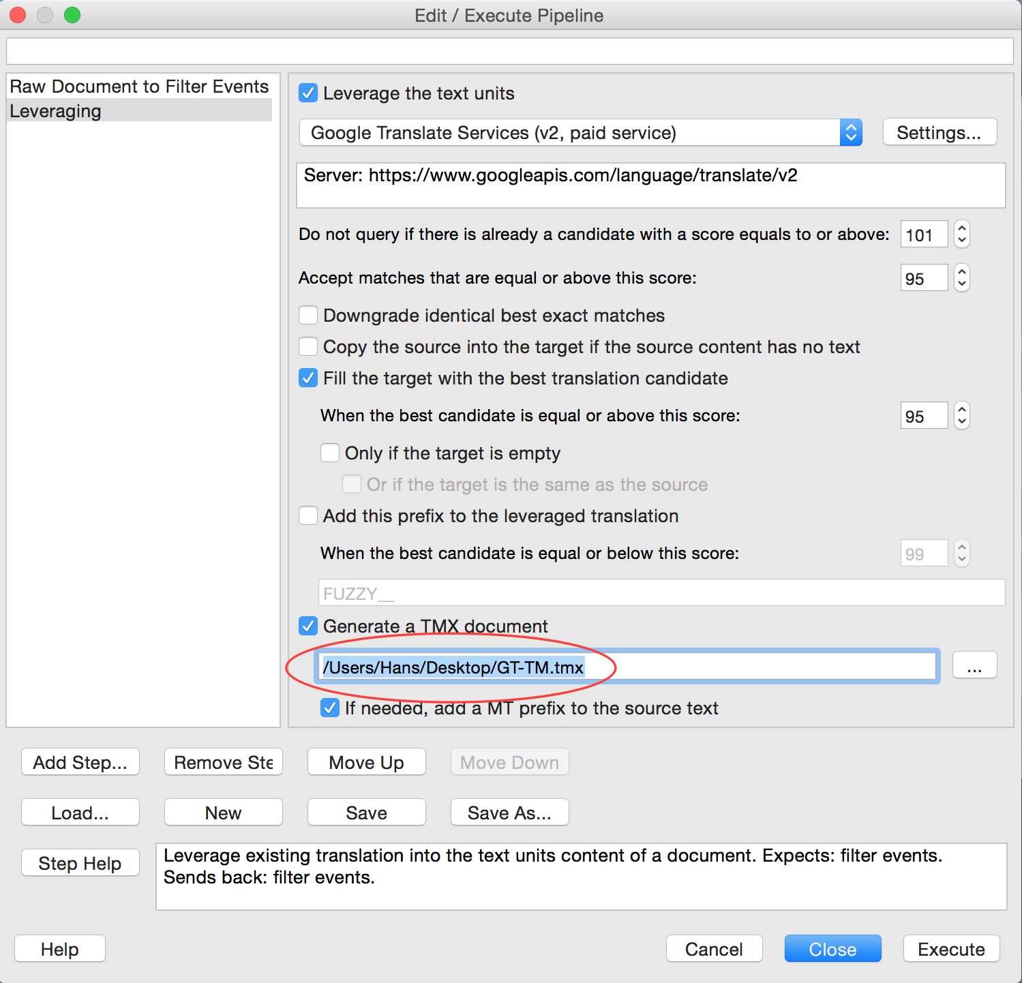Enable Downgrade identical best exact matches
Viewport: 1022px width, 983px height.
(308, 316)
